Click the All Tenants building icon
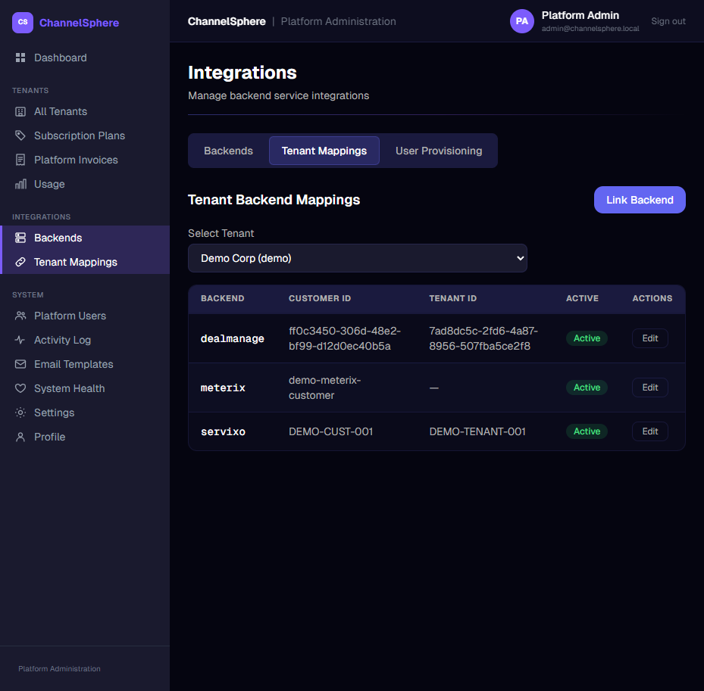The image size is (704, 691). [20, 112]
